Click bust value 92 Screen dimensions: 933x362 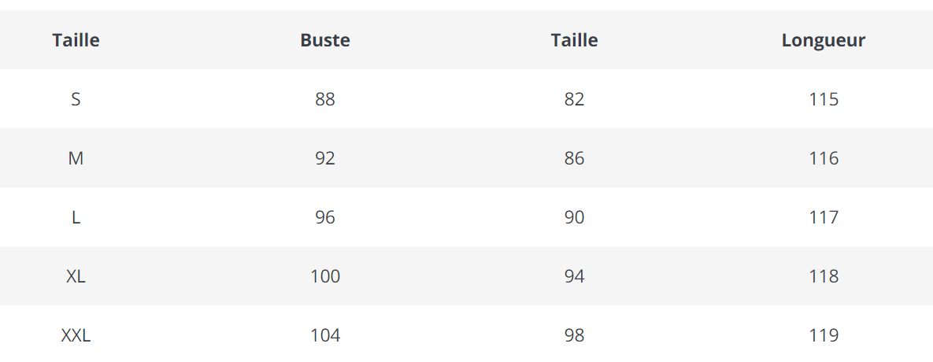click(x=325, y=158)
